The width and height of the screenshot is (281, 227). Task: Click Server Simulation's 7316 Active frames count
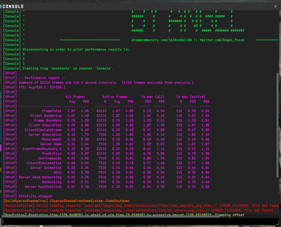[102, 135]
